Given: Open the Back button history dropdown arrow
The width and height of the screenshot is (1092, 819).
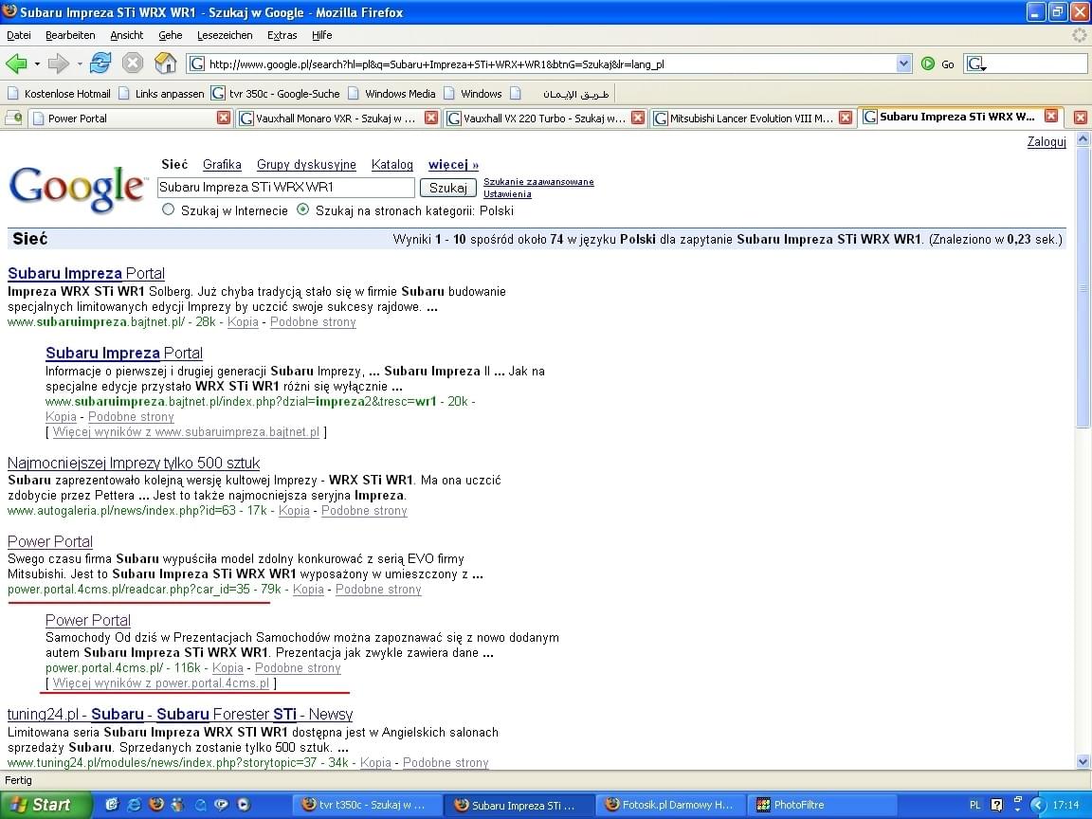Looking at the screenshot, I should pos(37,64).
